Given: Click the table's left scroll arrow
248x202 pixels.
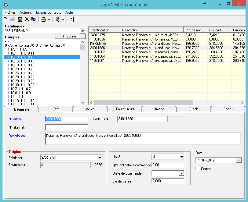Looking at the screenshot, I should [91, 102].
